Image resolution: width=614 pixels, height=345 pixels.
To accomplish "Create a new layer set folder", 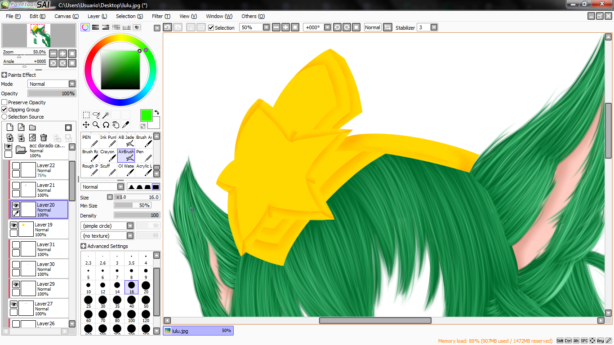I will click(x=32, y=128).
